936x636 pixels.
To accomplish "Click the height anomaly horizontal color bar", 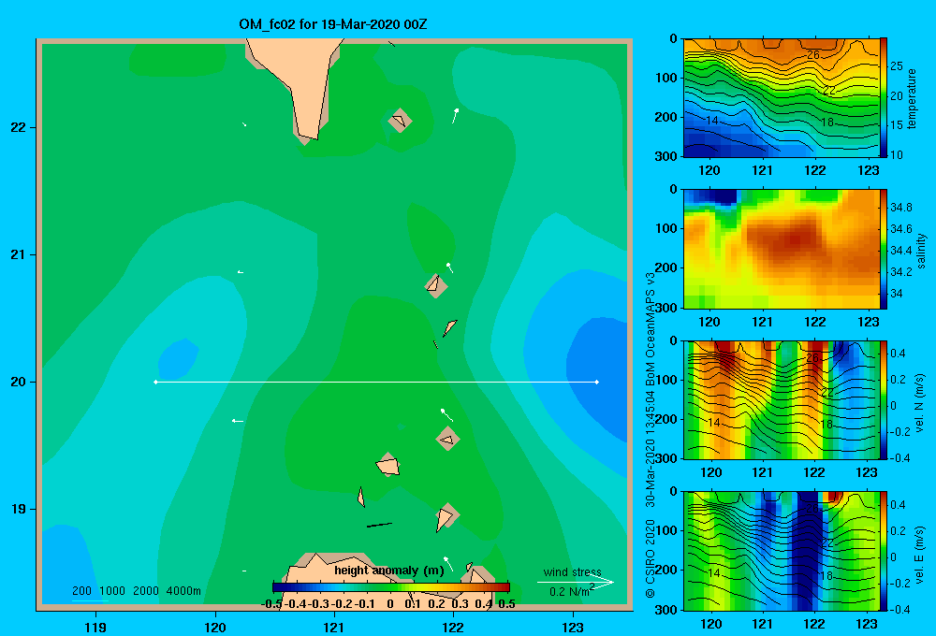I will pyautogui.click(x=391, y=587).
